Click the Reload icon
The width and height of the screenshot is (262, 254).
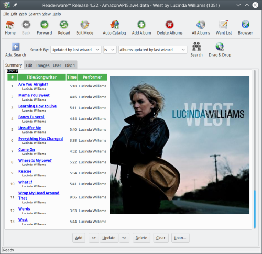tap(64, 25)
